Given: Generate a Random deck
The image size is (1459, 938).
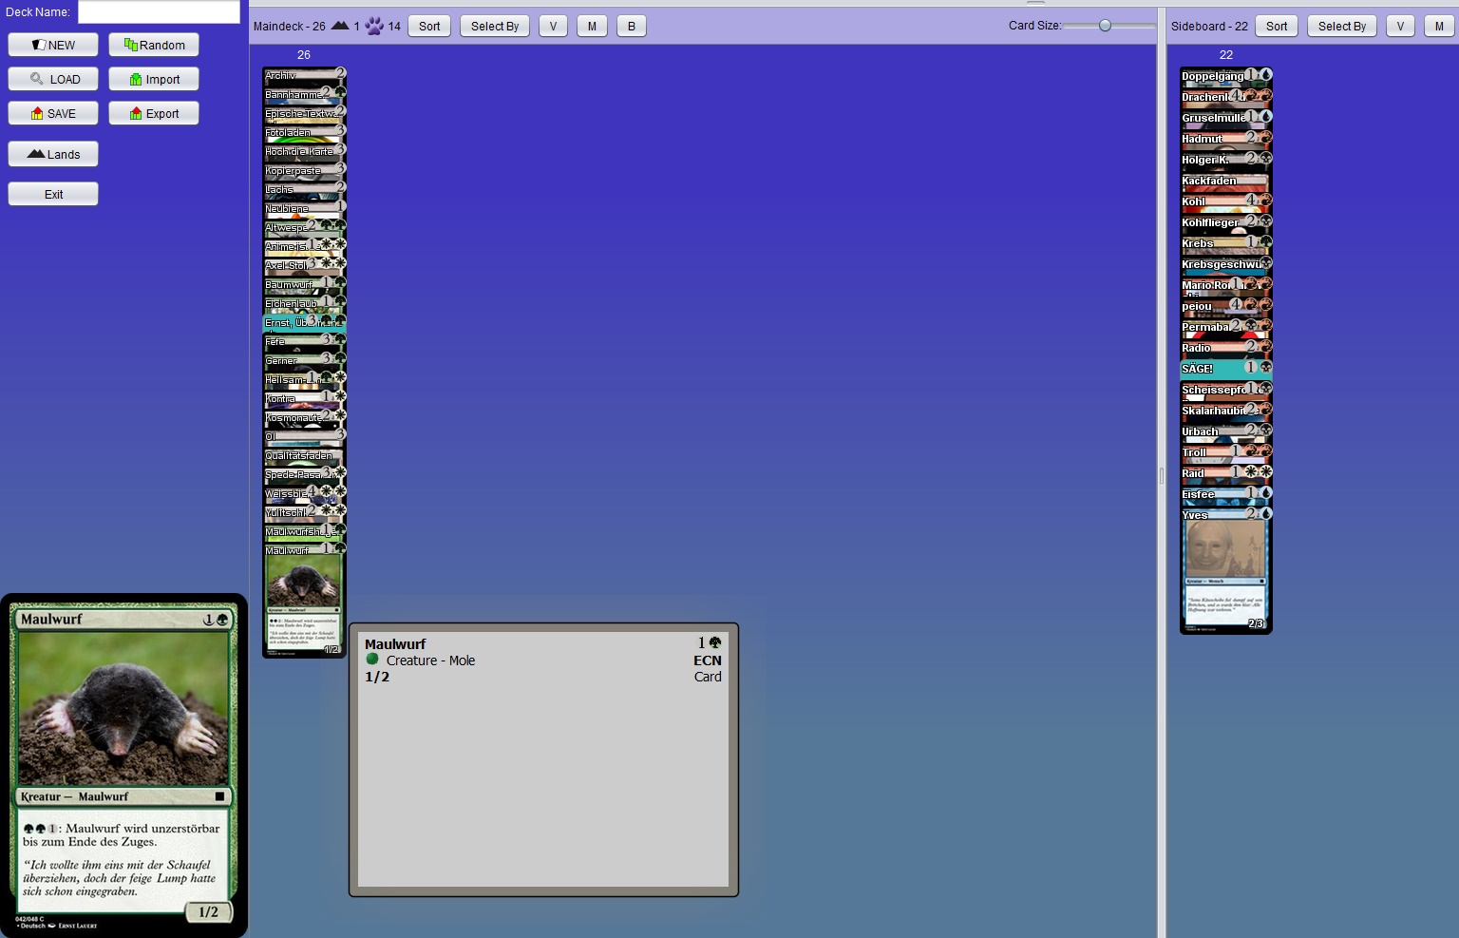Looking at the screenshot, I should tap(154, 45).
